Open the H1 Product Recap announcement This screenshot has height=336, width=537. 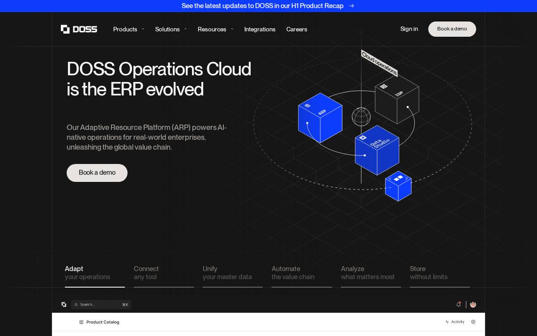click(x=263, y=6)
